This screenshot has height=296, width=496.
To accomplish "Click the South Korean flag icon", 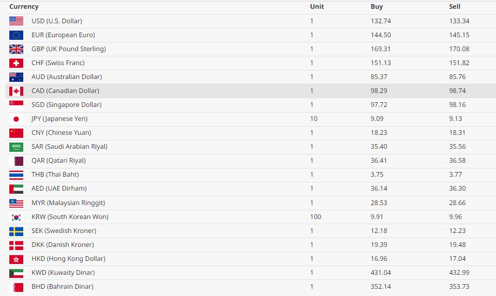I will pyautogui.click(x=16, y=217).
